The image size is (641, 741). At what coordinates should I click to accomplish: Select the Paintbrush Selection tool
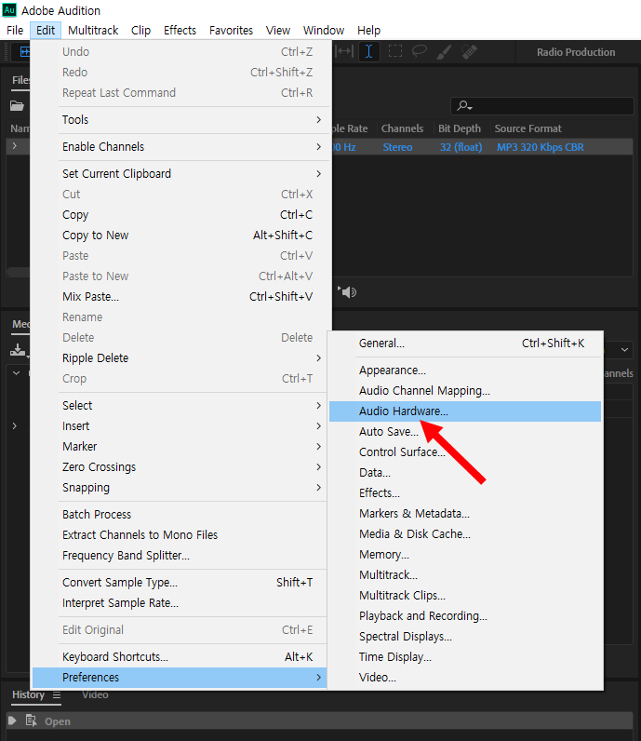[x=444, y=51]
